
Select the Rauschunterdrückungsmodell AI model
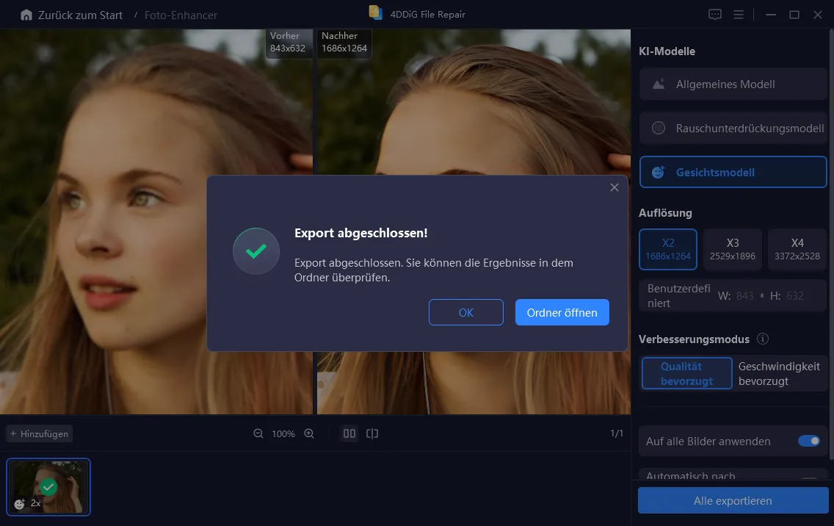pos(733,129)
